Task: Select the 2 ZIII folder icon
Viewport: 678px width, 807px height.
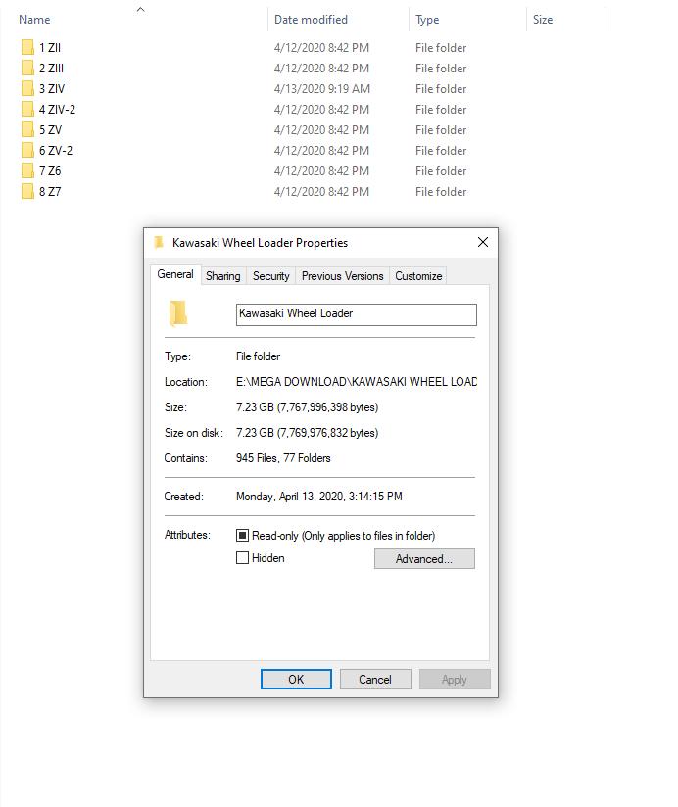Action: pos(27,68)
